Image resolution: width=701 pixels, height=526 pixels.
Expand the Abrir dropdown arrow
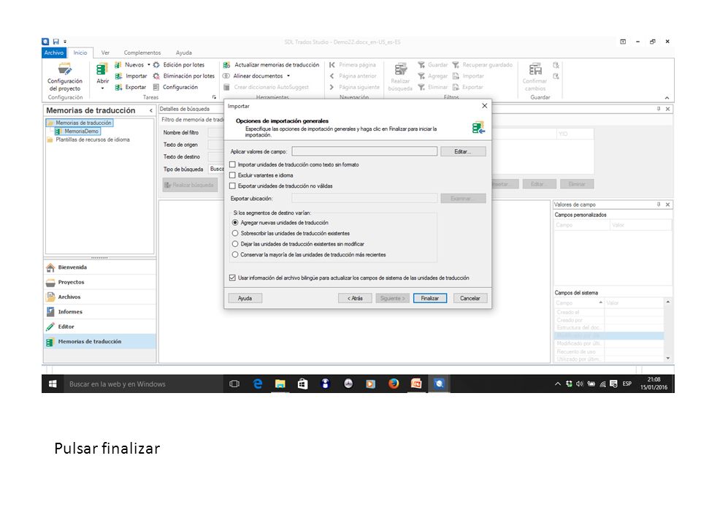102,88
